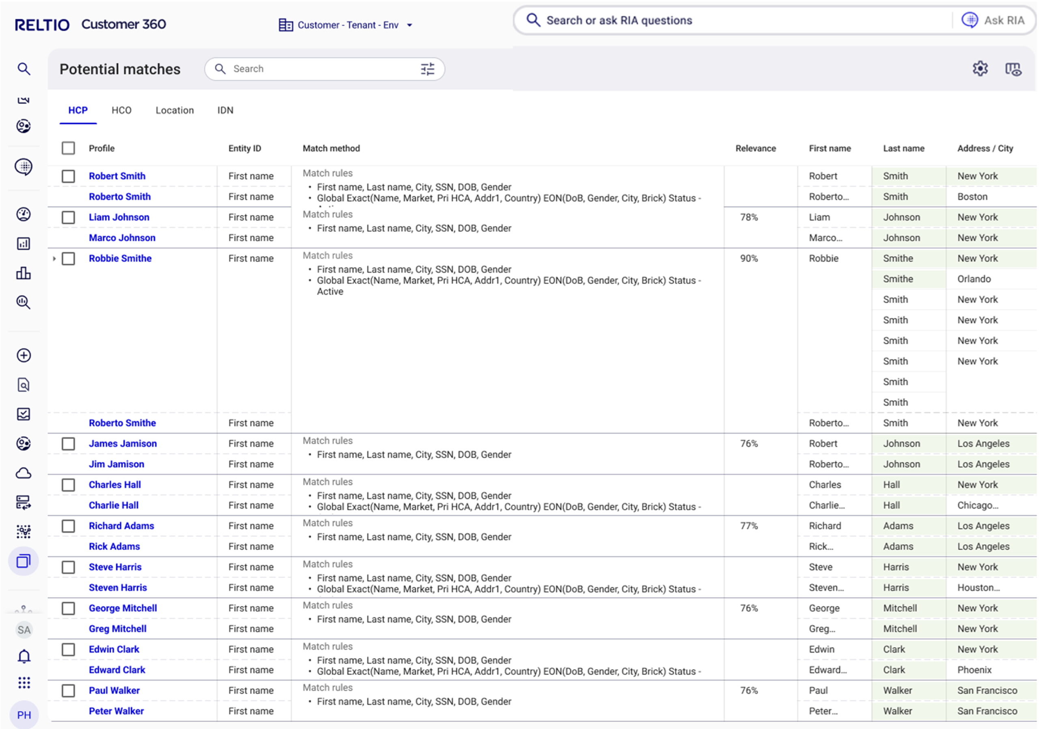The image size is (1039, 729).
Task: Open the cloud icon in sidebar
Action: tap(24, 473)
